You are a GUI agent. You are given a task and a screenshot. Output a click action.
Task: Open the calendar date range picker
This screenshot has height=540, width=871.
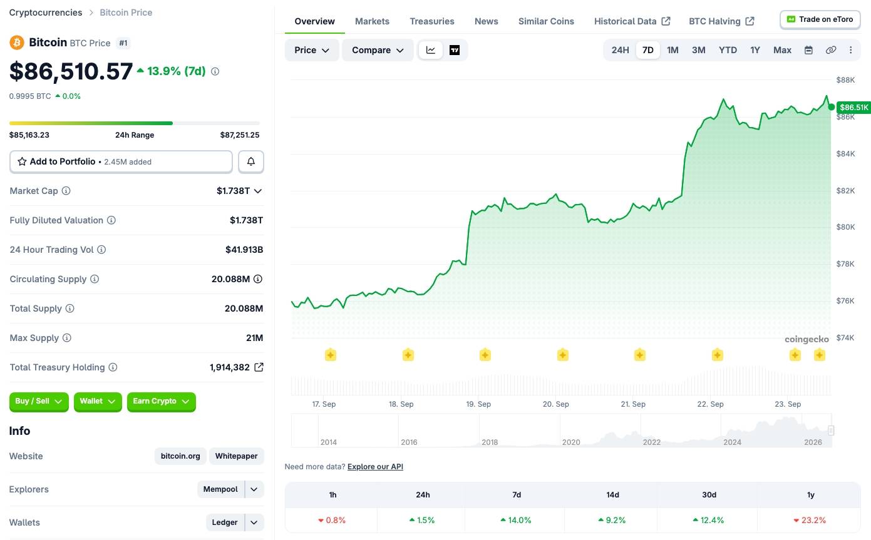coord(808,50)
